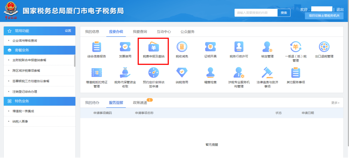Click the tax bureau emblem logo

coord(11,11)
